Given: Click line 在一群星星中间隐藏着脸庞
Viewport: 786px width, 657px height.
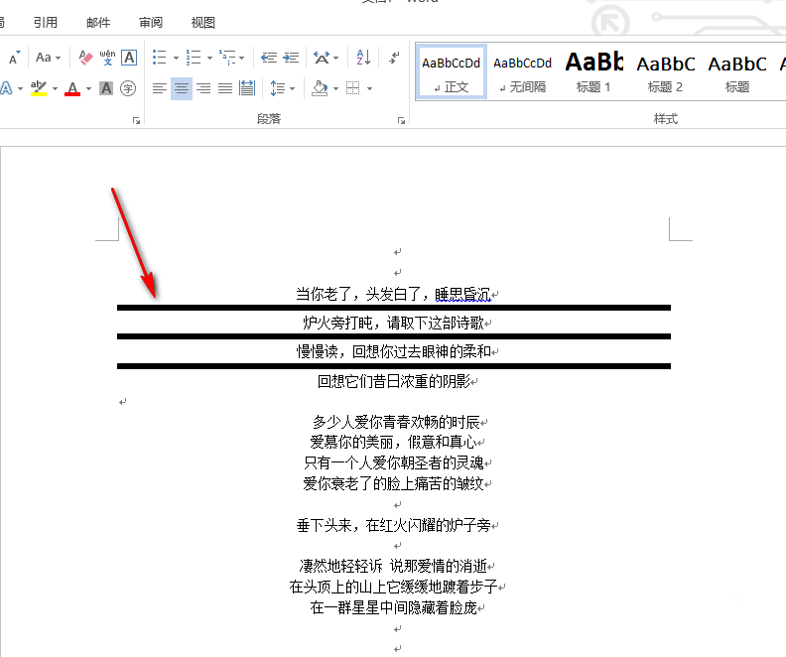Looking at the screenshot, I should (394, 608).
